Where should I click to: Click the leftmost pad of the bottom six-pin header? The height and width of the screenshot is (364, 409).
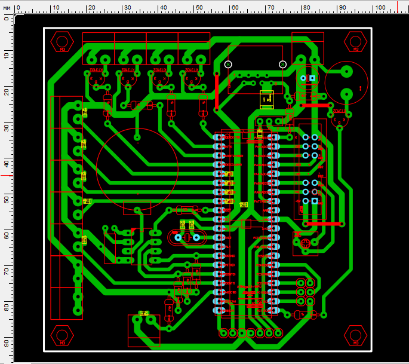click(224, 333)
